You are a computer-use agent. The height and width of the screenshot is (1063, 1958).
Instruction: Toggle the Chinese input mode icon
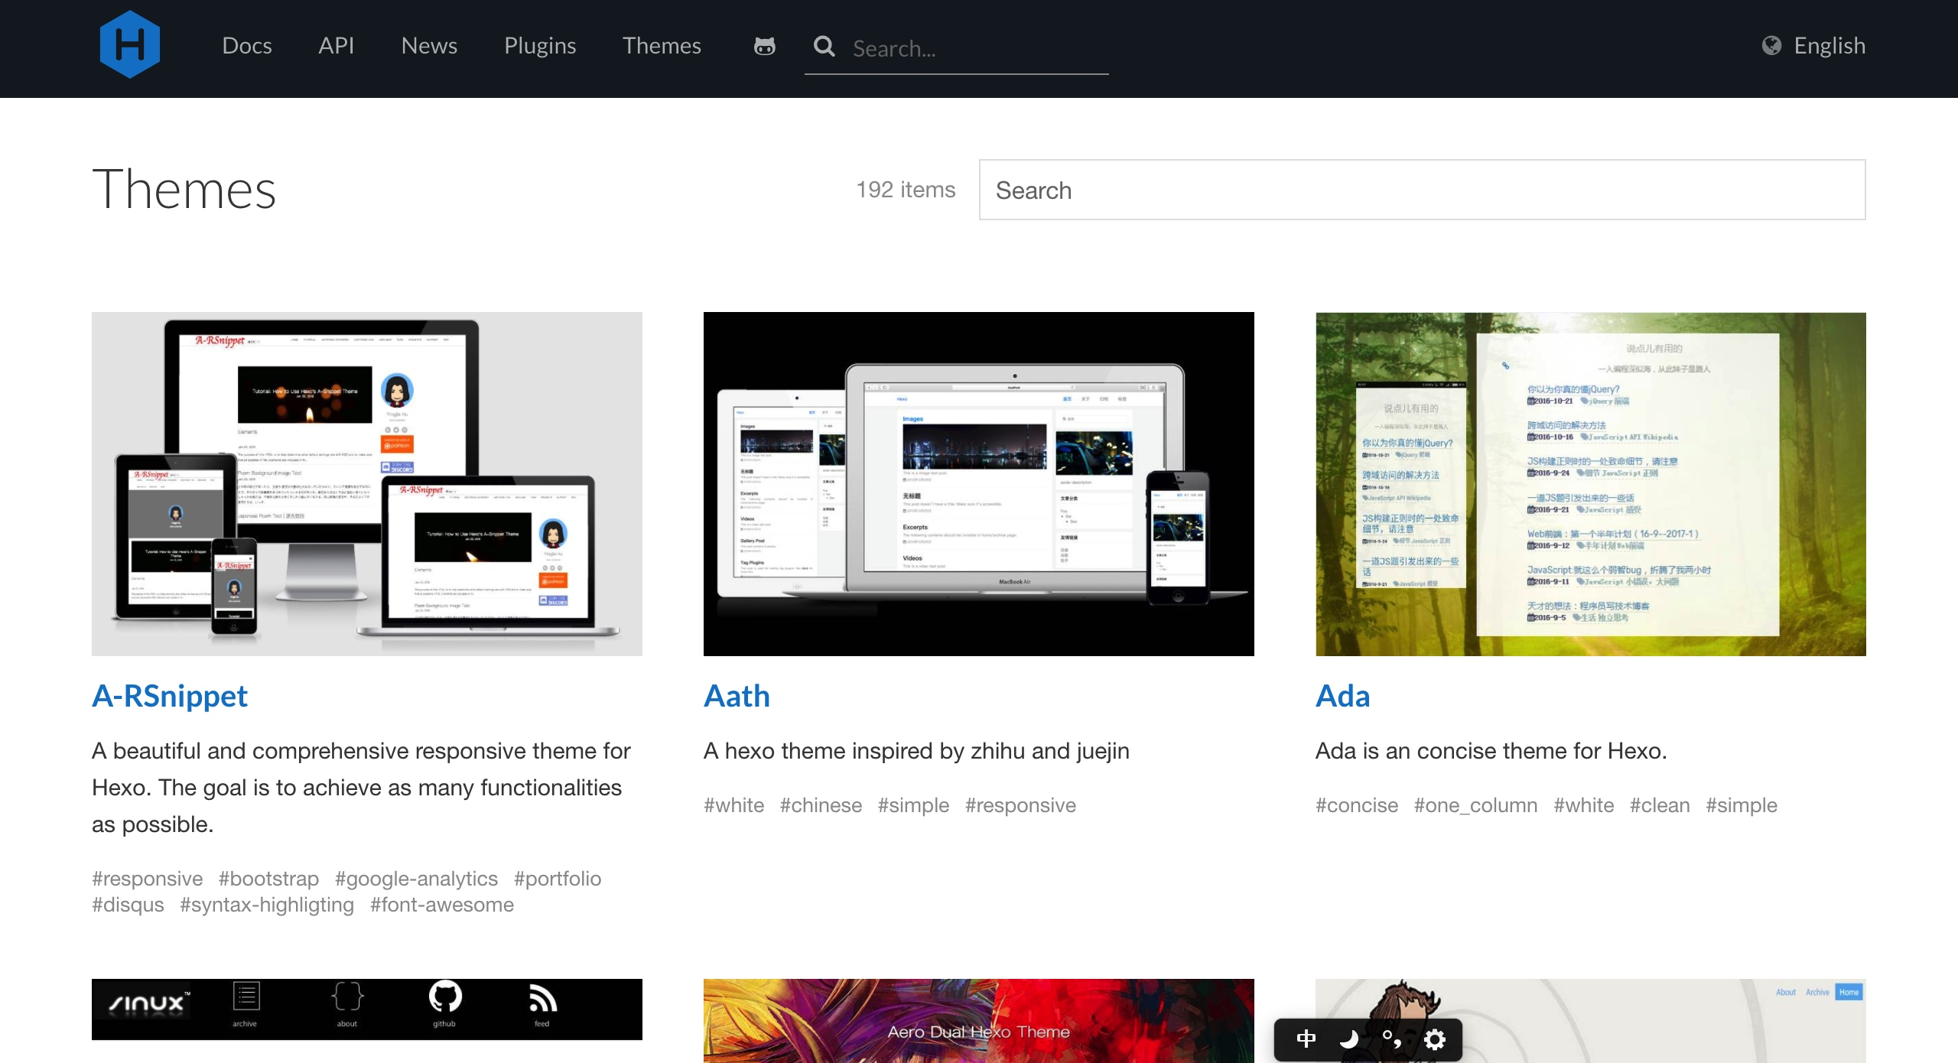1306,1039
